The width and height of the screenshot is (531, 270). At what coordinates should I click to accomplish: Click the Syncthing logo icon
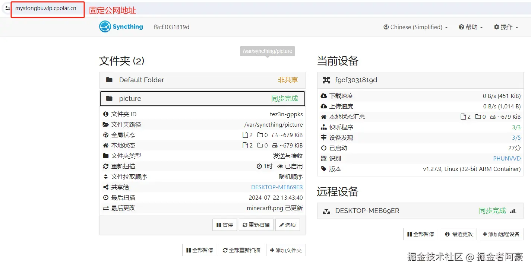[105, 27]
